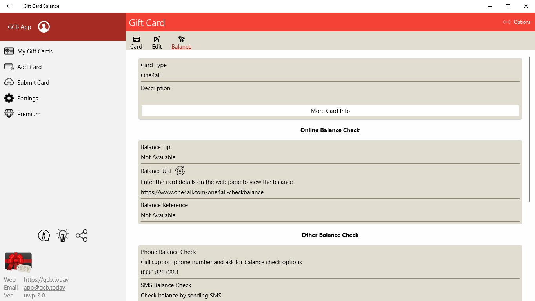The image size is (535, 301).
Task: Expand More Card Info
Action: (330, 111)
